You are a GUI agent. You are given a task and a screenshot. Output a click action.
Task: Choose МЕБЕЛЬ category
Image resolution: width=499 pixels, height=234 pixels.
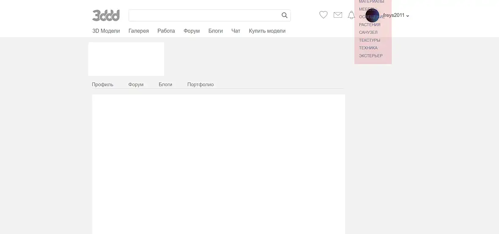(367, 9)
